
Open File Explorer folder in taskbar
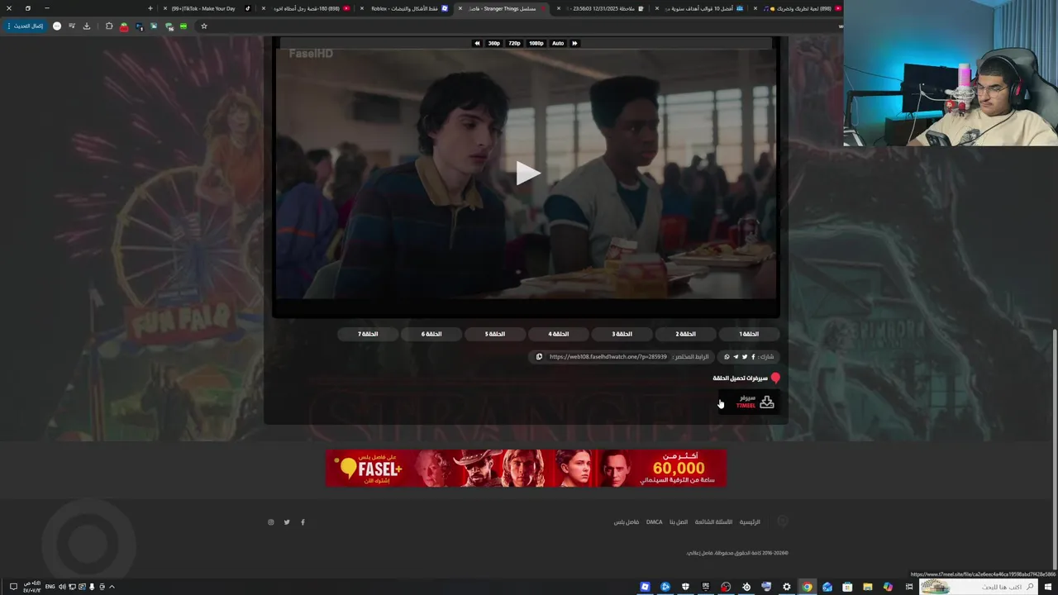(867, 587)
